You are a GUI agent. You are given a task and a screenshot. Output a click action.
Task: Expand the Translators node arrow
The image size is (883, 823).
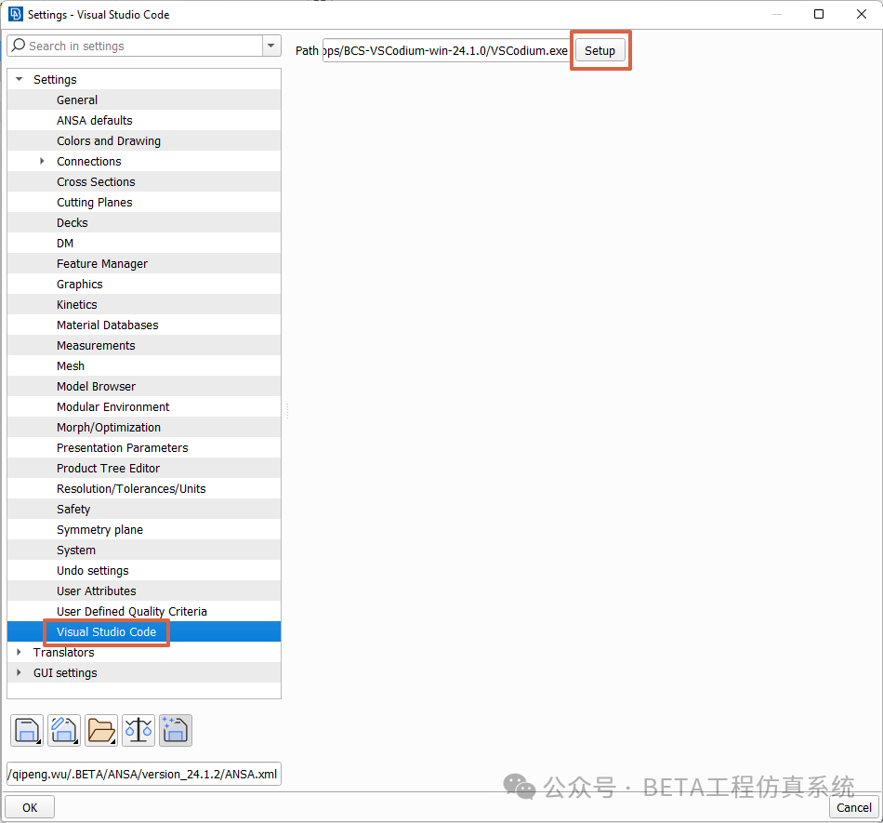[20, 652]
